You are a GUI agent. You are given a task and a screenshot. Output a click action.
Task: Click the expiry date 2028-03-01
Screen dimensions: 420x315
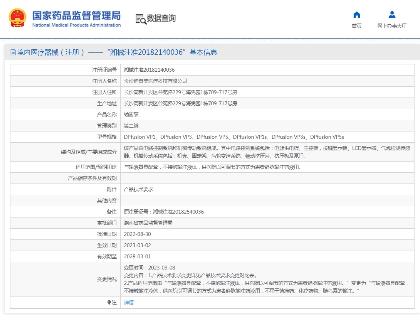click(x=137, y=256)
